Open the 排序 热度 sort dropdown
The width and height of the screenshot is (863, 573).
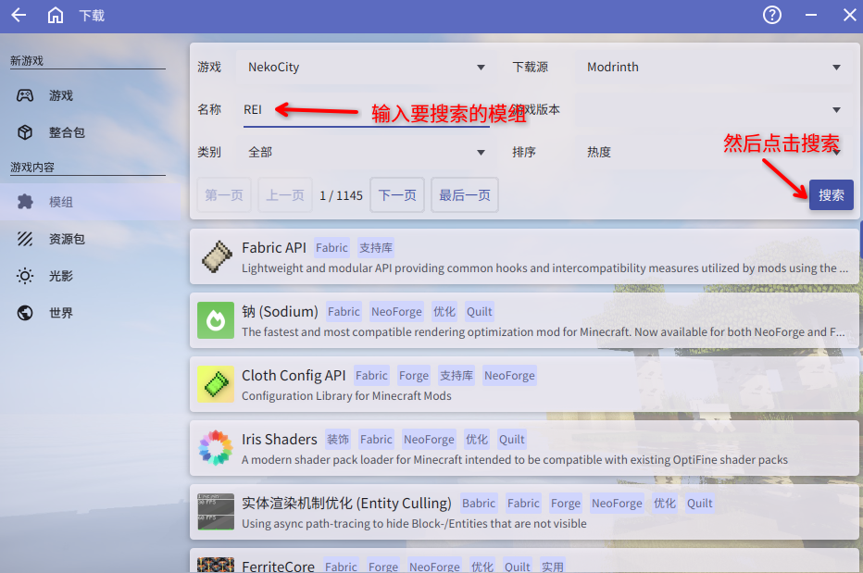pyautogui.click(x=713, y=153)
